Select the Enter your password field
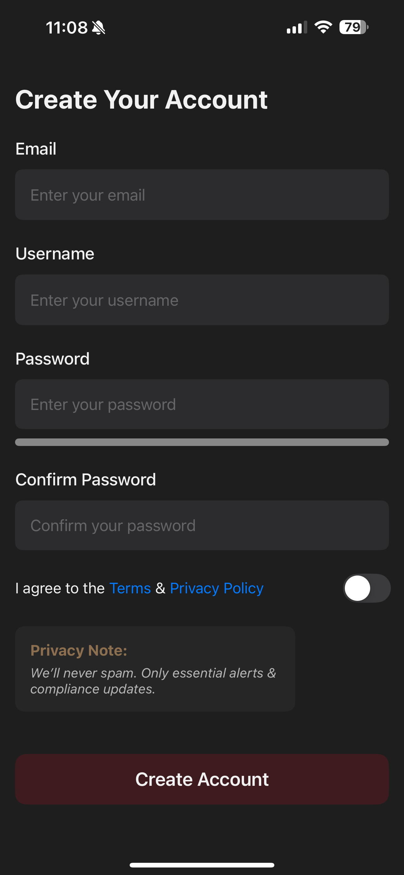Image resolution: width=404 pixels, height=875 pixels. pos(202,404)
